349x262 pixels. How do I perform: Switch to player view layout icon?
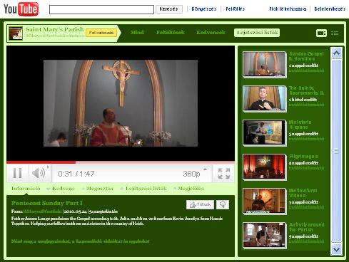pos(321,33)
